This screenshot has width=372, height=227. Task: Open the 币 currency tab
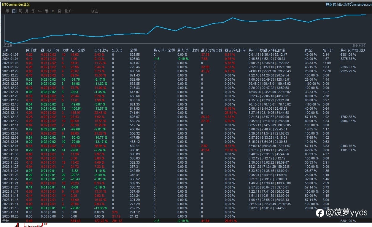click(x=46, y=11)
